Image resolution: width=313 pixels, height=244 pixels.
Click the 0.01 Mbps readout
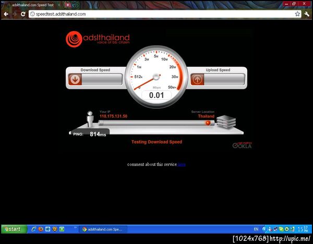coord(156,95)
